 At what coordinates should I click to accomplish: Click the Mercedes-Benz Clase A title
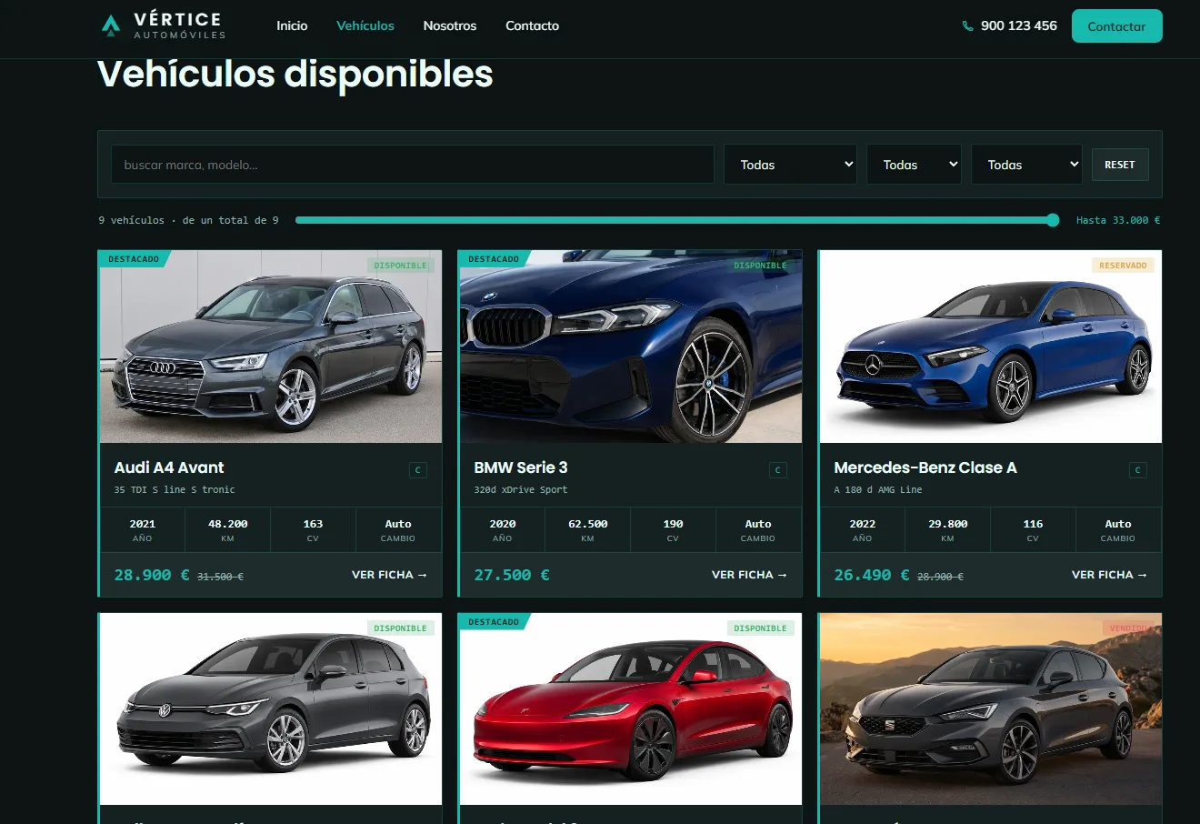(925, 467)
